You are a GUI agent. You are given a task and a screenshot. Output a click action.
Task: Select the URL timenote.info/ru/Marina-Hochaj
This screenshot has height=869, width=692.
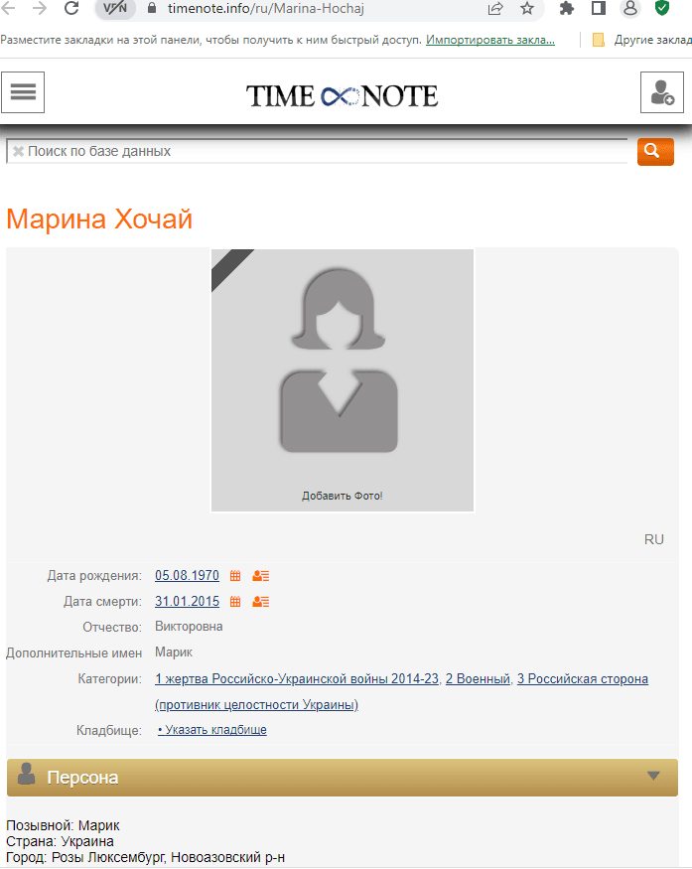266,9
